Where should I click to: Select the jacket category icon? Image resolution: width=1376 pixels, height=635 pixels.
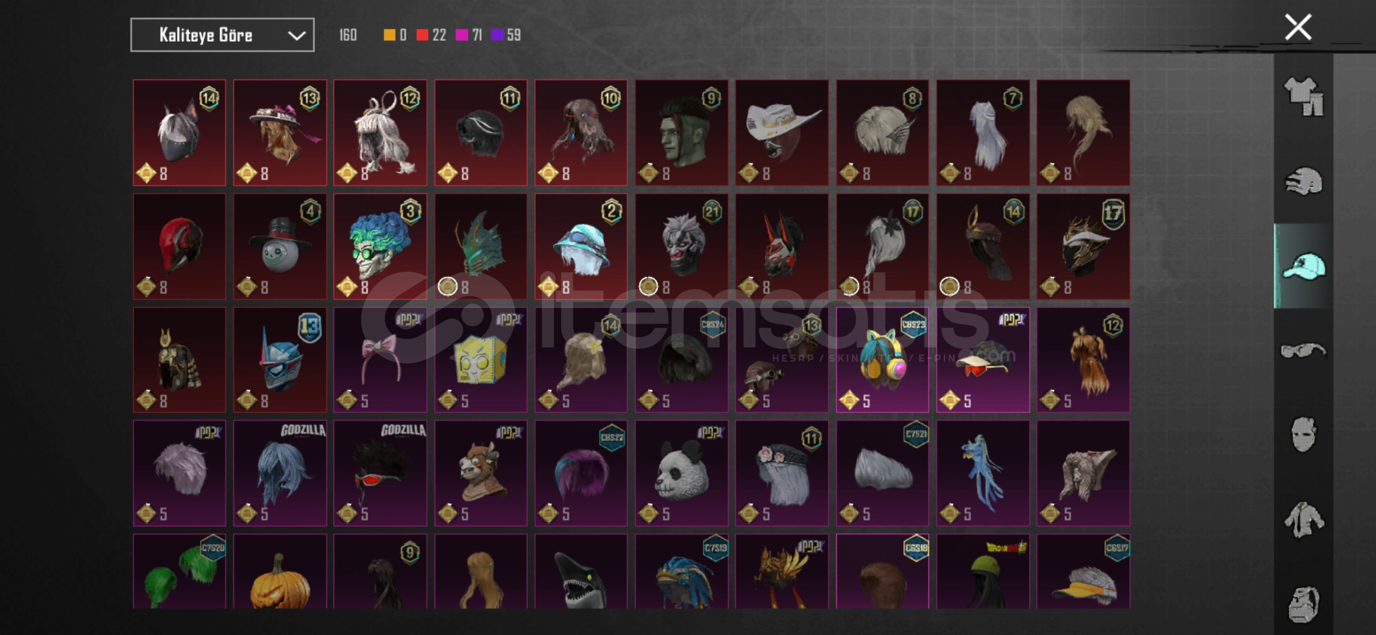click(x=1304, y=520)
